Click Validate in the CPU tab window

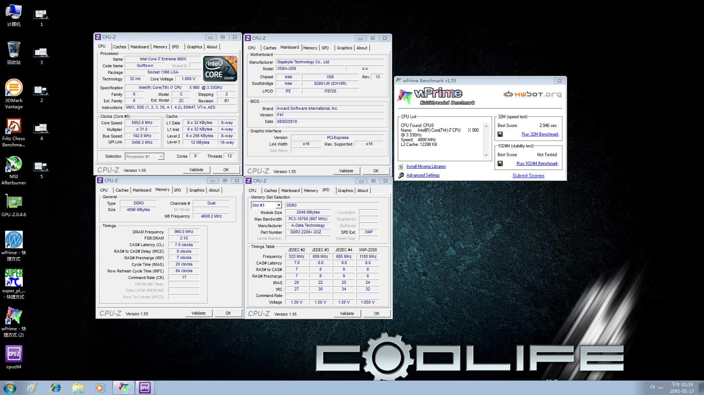(196, 170)
